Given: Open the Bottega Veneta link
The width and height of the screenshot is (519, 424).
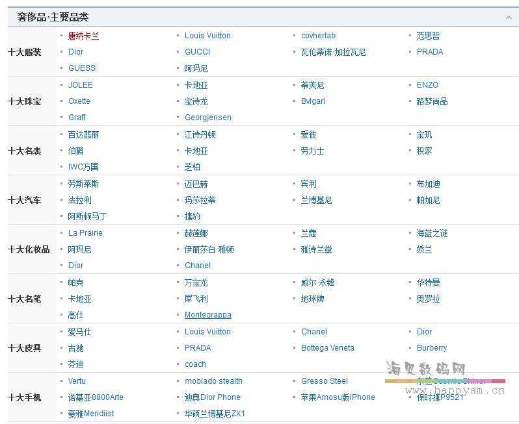Looking at the screenshot, I should pos(328,348).
